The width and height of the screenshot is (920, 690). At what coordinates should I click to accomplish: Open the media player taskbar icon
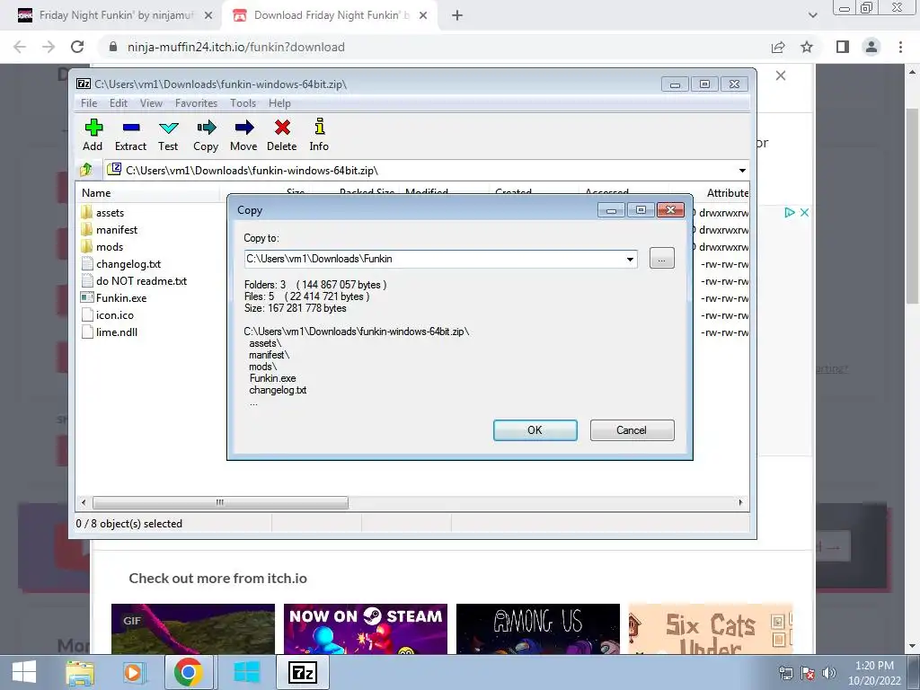pos(133,672)
